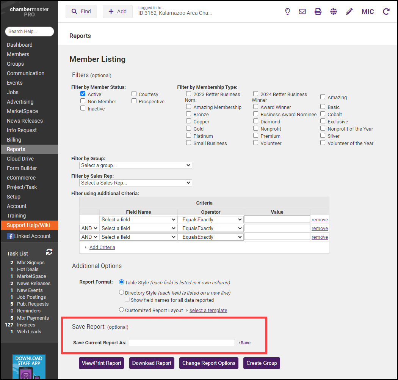
Task: Click the globe icon in header
Action: click(334, 11)
